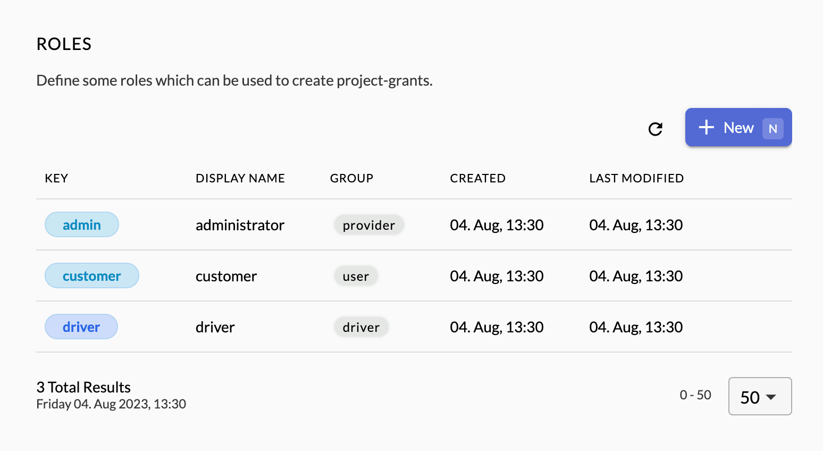This screenshot has height=451, width=823.
Task: Select the customer role key chip
Action: (x=91, y=276)
